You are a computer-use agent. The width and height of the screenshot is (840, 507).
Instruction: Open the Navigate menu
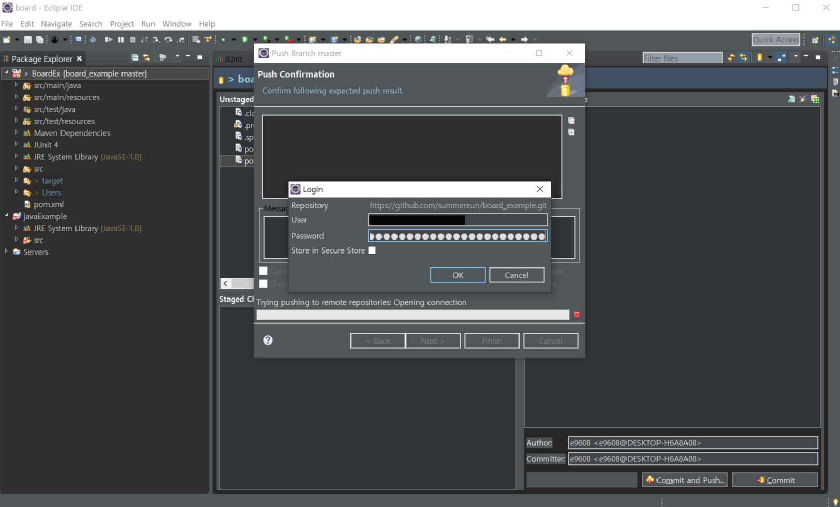56,24
